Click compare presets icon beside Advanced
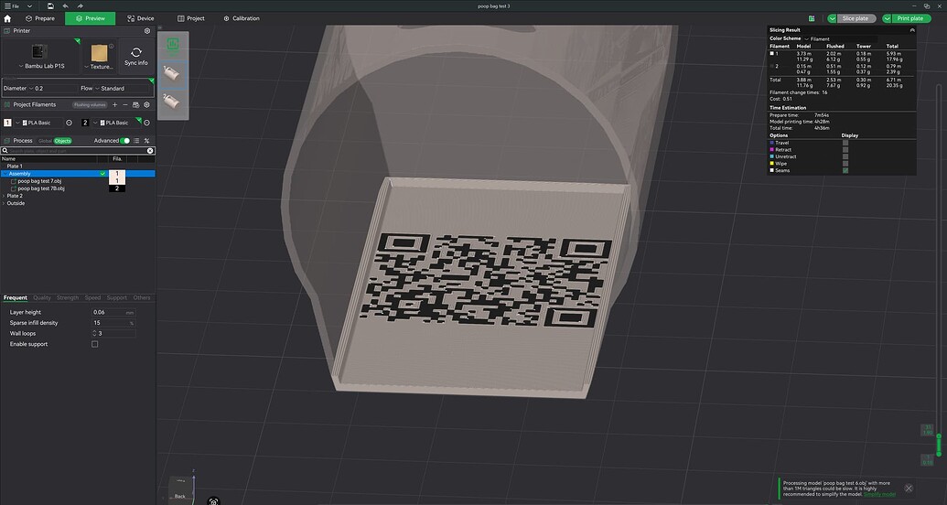The image size is (947, 505). (x=146, y=141)
